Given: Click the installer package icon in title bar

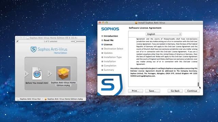Looking at the screenshot, I should 136,23.
